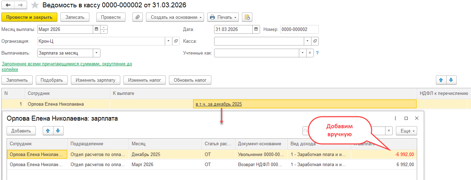
Task: Open Организация Крон-Ц record with open icon
Action: point(176,41)
